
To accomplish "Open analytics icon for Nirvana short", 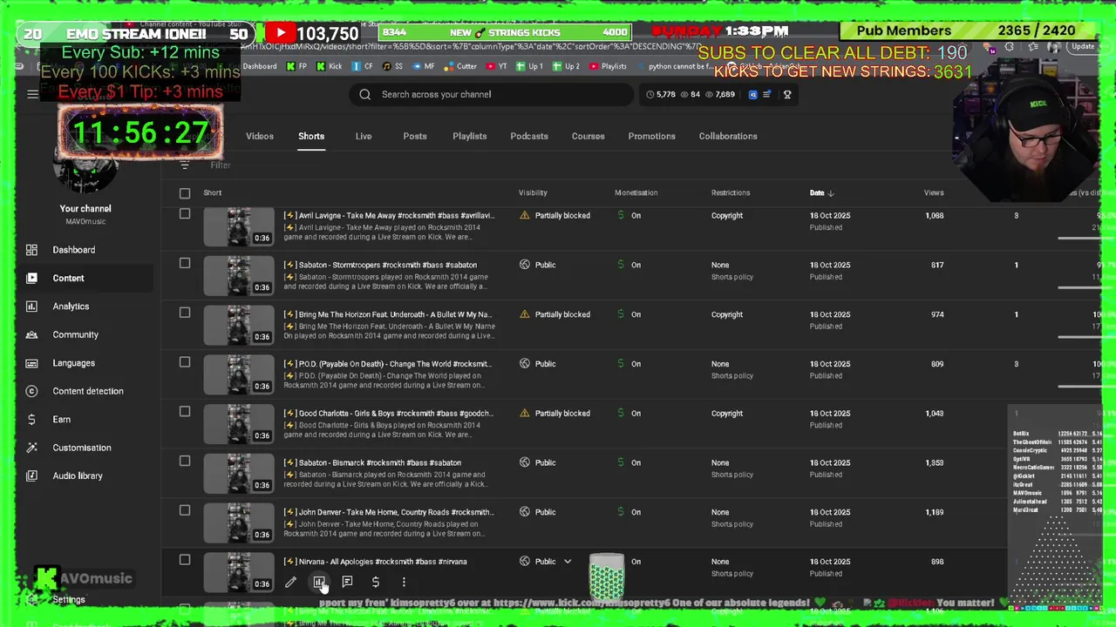I will pyautogui.click(x=319, y=583).
